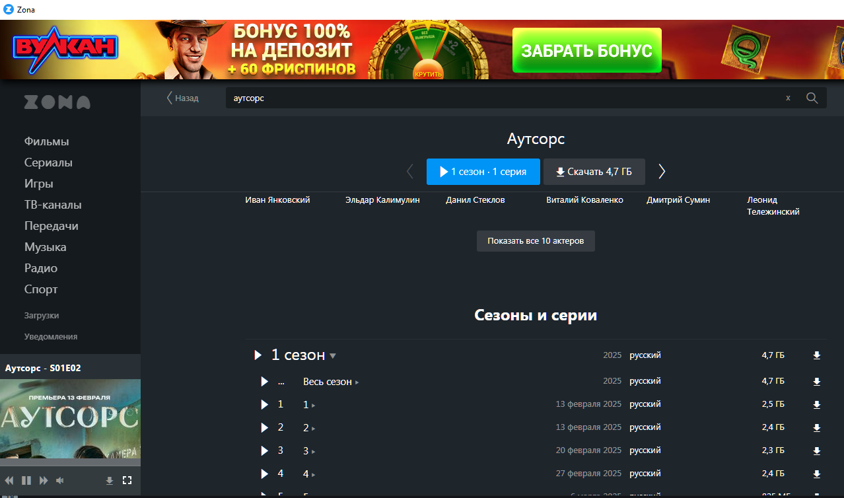Play 1 сезон · 1 серия

pos(483,172)
